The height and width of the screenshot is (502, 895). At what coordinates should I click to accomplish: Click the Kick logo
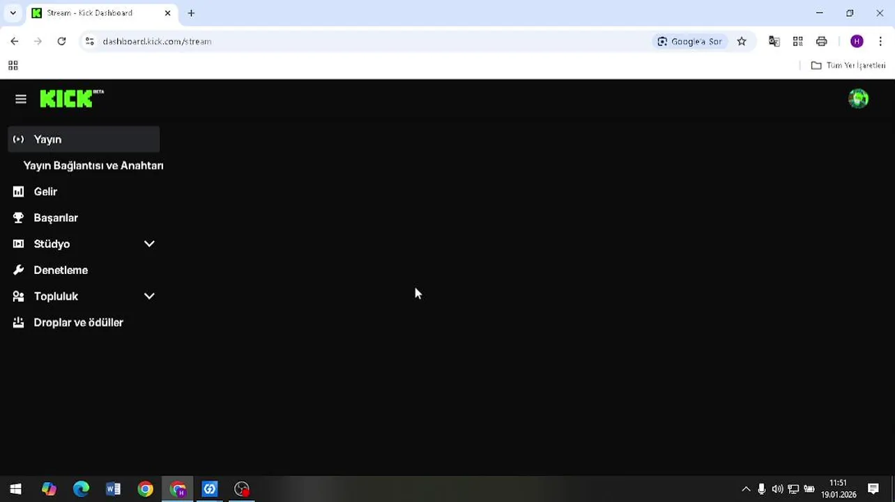click(72, 98)
